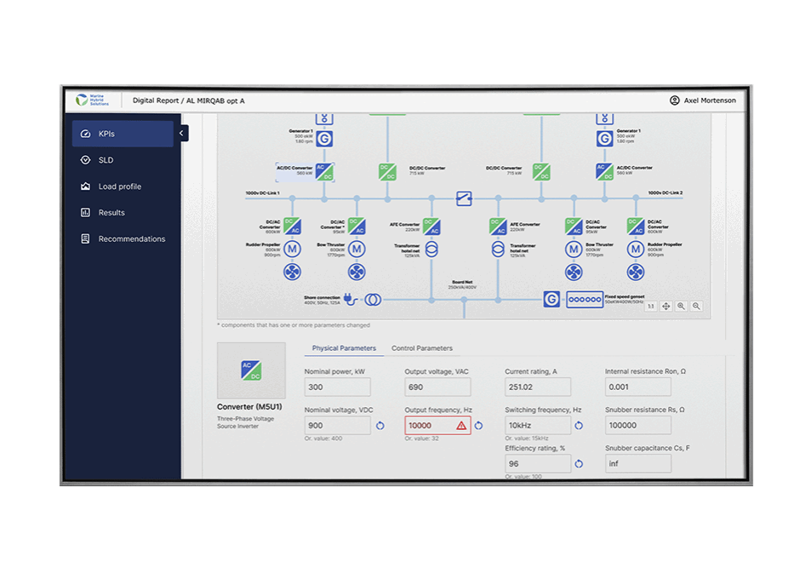Select the shore connection transformer double-ring icon
This screenshot has width=811, height=568.
tap(373, 299)
